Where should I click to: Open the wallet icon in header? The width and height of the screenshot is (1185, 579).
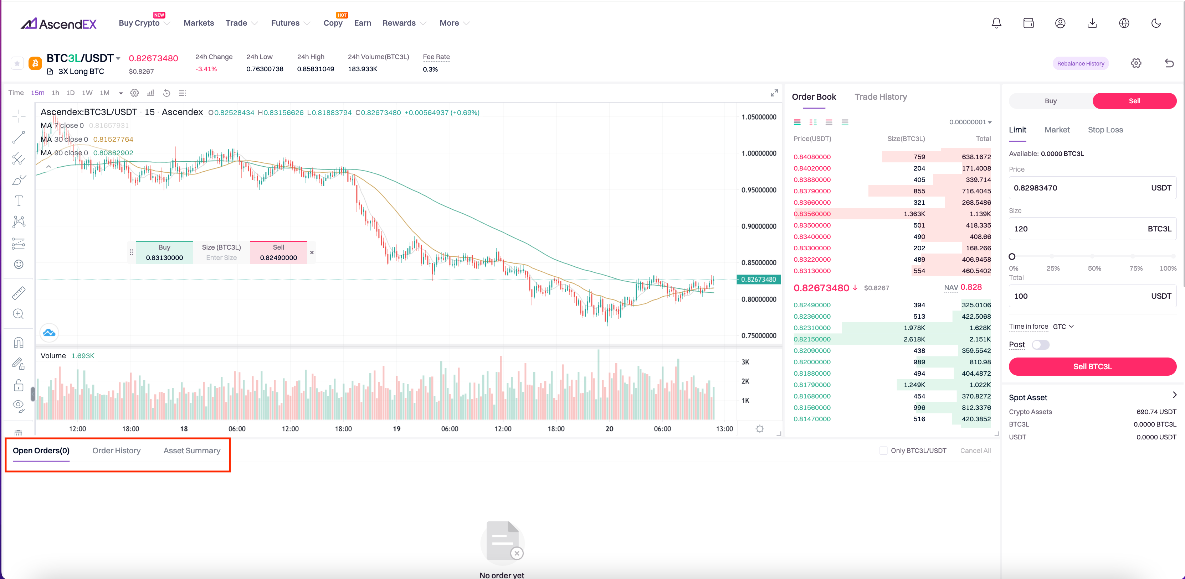(x=1028, y=23)
